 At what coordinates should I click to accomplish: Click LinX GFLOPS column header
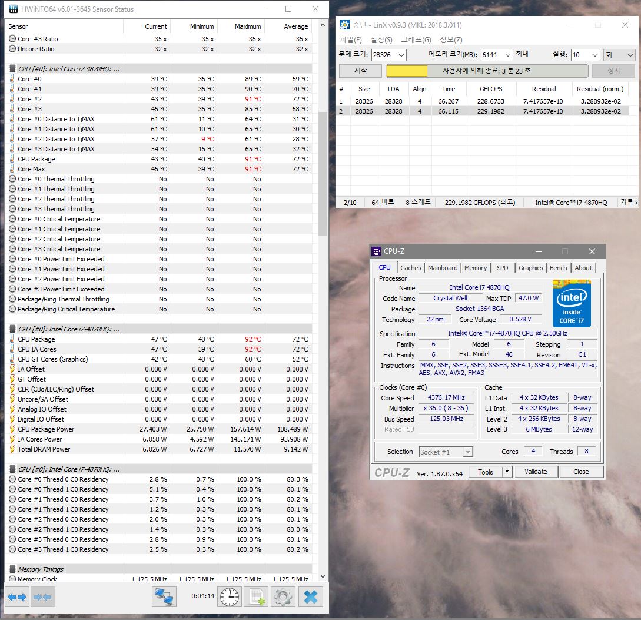(490, 89)
